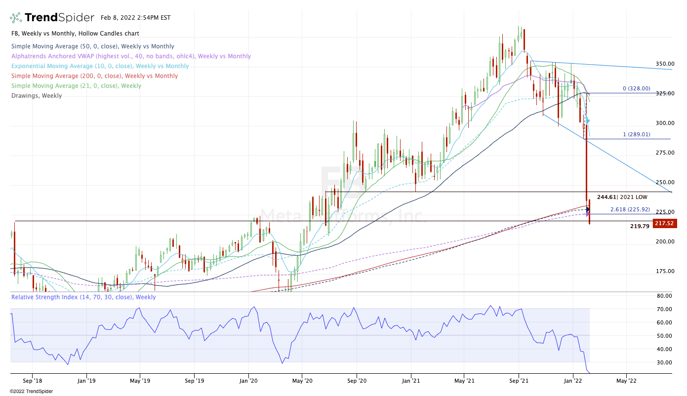Click the chart title FB, Weekly vs Monthly
This screenshot has height=396, width=687.
point(75,34)
